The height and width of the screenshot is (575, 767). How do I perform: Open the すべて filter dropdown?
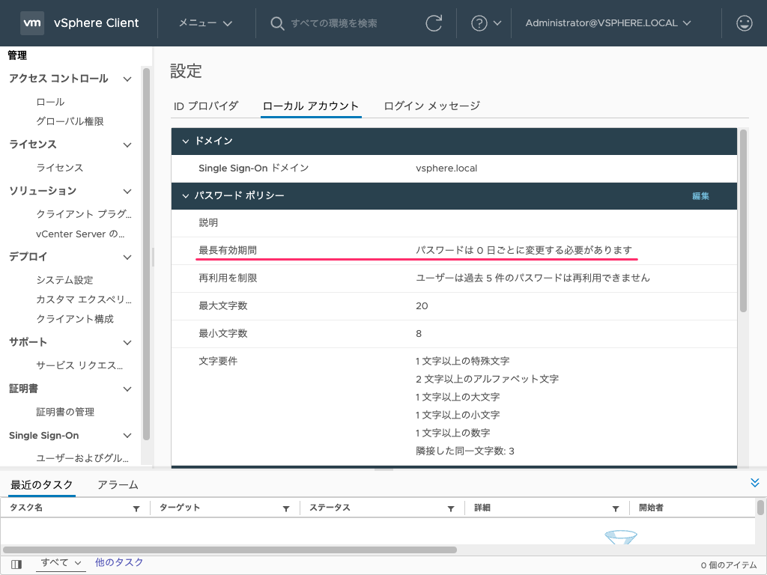pyautogui.click(x=61, y=563)
